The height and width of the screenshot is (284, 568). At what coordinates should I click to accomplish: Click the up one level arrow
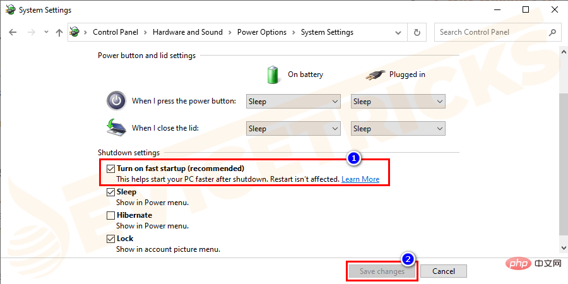point(59,32)
